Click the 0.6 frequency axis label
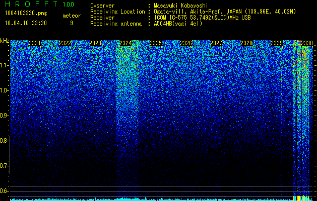The height and width of the screenshot is (201, 317). pyautogui.click(x=4, y=191)
